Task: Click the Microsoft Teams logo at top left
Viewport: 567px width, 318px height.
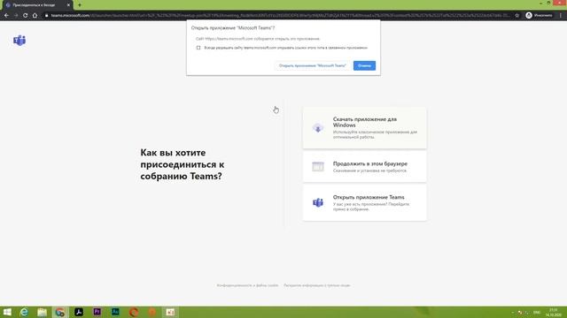Action: point(19,41)
